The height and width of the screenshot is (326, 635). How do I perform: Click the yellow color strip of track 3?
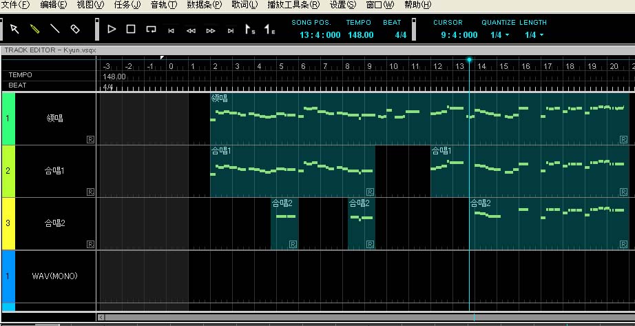[x=8, y=223]
